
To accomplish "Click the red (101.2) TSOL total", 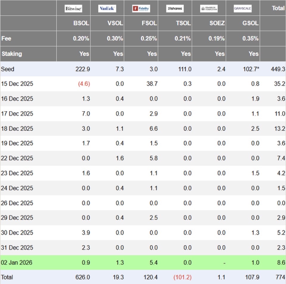I will pos(182,277).
